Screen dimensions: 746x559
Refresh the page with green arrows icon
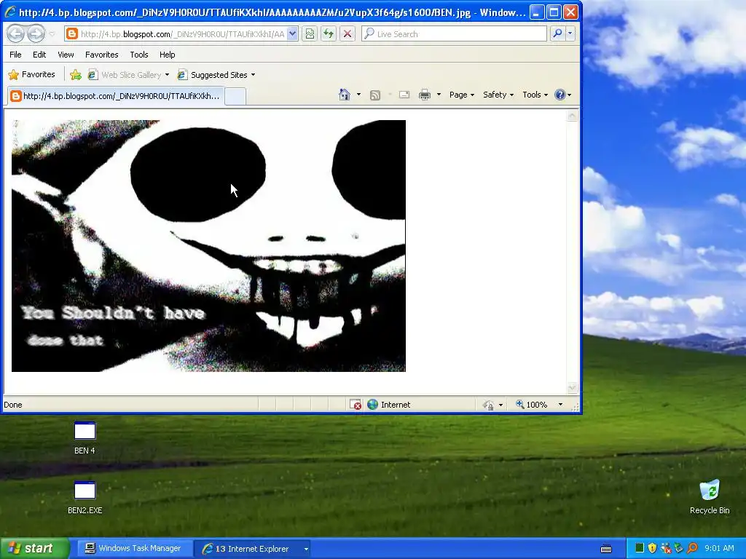tap(329, 33)
